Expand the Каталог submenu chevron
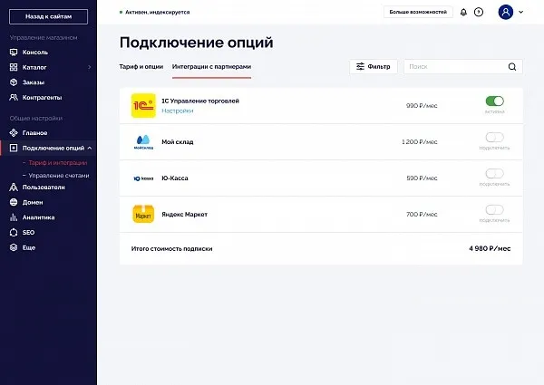Screen dimensions: 544x385 click(x=90, y=67)
